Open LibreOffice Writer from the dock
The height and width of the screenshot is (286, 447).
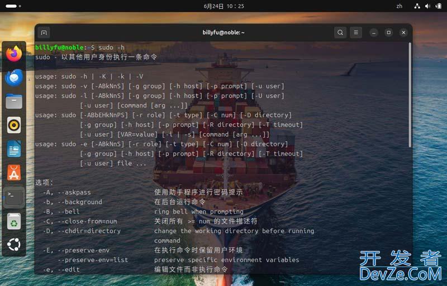coord(14,149)
